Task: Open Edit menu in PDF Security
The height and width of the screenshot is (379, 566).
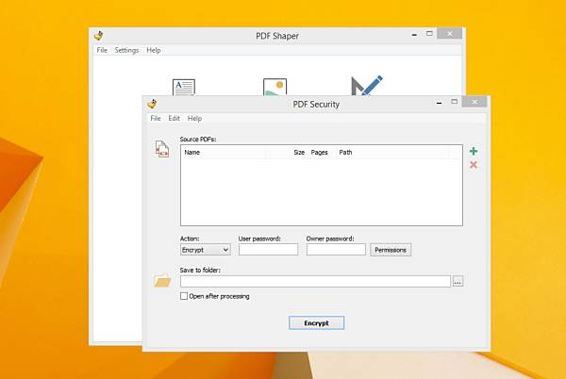Action: 174,118
